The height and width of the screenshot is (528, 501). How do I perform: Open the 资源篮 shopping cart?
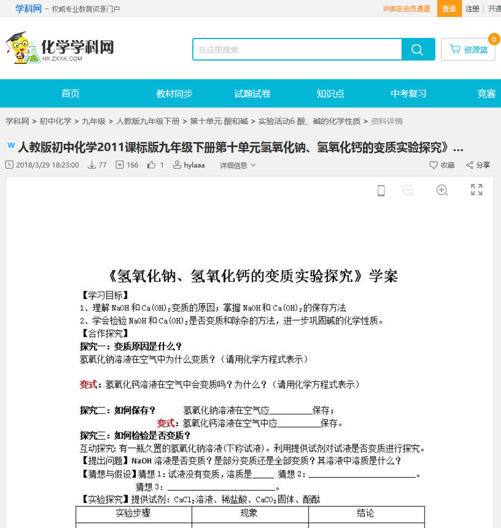point(468,49)
